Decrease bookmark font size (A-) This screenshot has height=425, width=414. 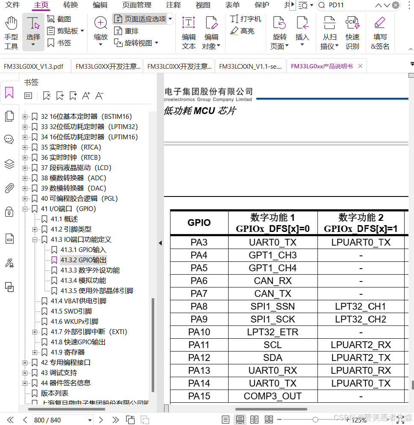point(99,96)
